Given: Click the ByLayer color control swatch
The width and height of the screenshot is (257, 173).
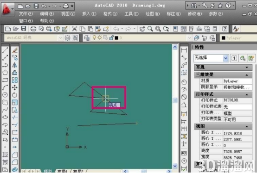Looking at the screenshot, I should [223, 38].
